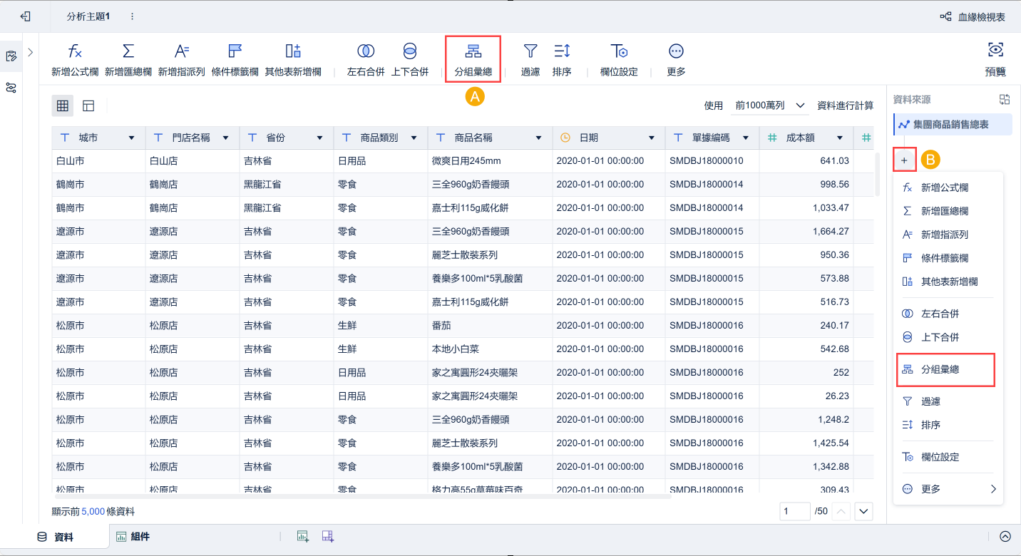Open the 新增匯總欄 function
The width and height of the screenshot is (1021, 556).
point(128,58)
